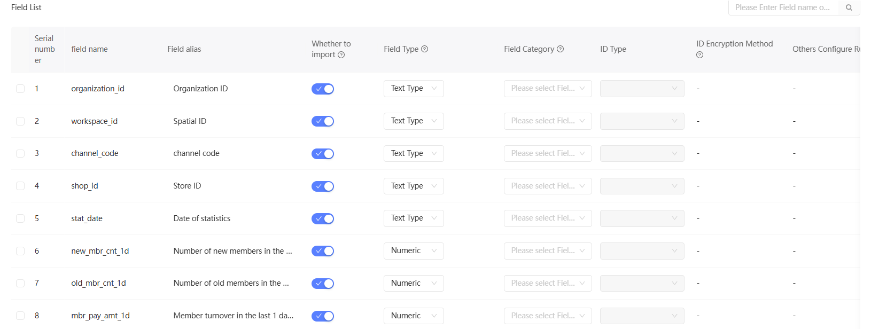Disable import for channel_code field
This screenshot has width=871, height=329.
(323, 154)
